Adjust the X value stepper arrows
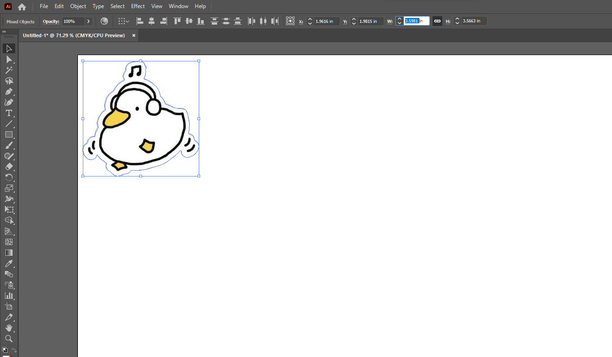This screenshot has height=357, width=612. coord(310,21)
